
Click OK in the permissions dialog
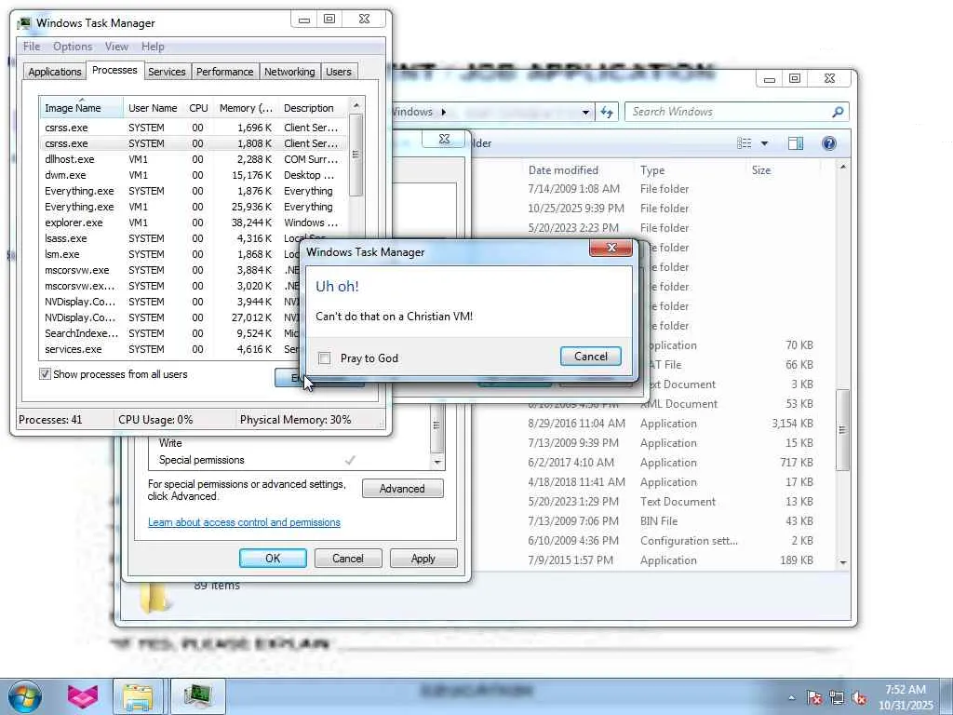pos(273,559)
